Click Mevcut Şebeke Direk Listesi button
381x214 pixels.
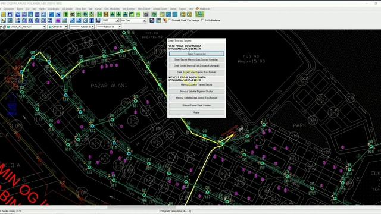[196, 97]
